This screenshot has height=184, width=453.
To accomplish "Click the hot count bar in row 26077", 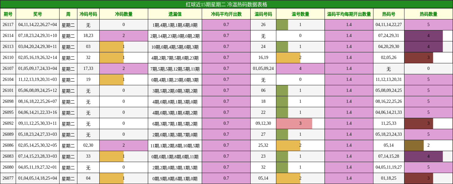I will tap(419, 178).
